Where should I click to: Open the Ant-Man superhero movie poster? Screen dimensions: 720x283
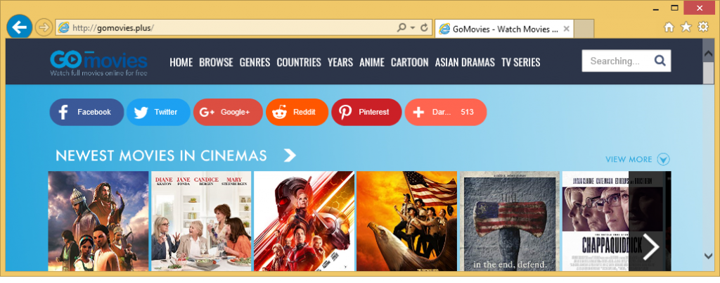pos(304,221)
